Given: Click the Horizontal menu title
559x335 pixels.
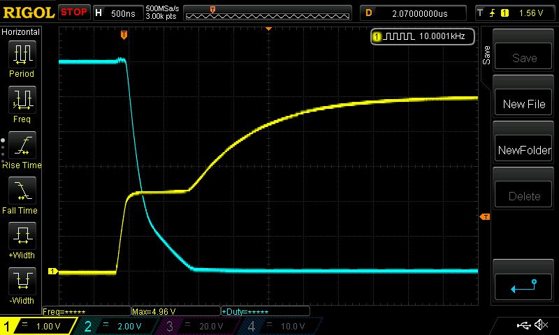Looking at the screenshot, I should 20,31.
